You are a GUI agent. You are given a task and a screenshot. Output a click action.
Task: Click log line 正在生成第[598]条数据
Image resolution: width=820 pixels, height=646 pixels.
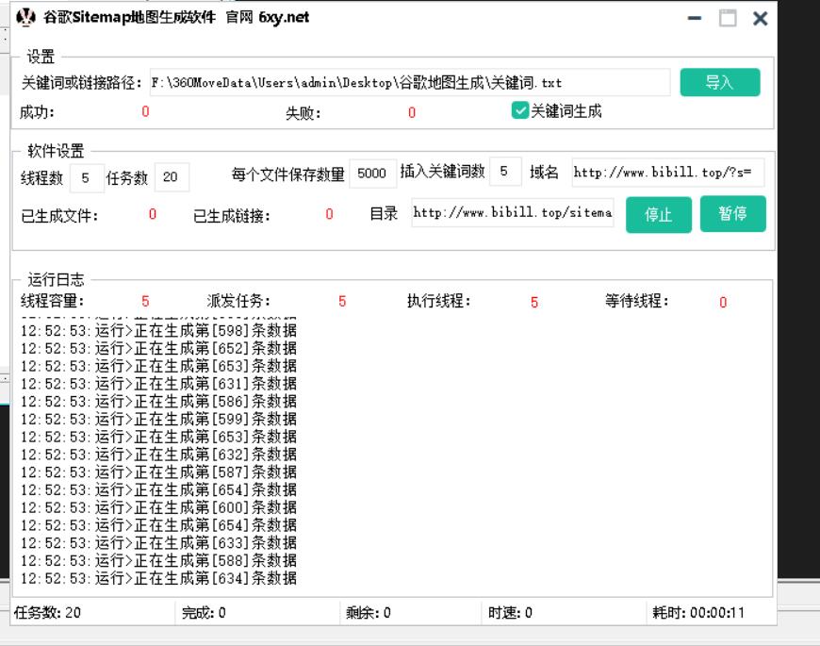point(158,331)
